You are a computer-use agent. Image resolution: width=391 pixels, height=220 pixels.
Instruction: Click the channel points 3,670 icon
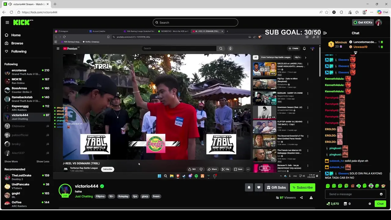(x=328, y=204)
